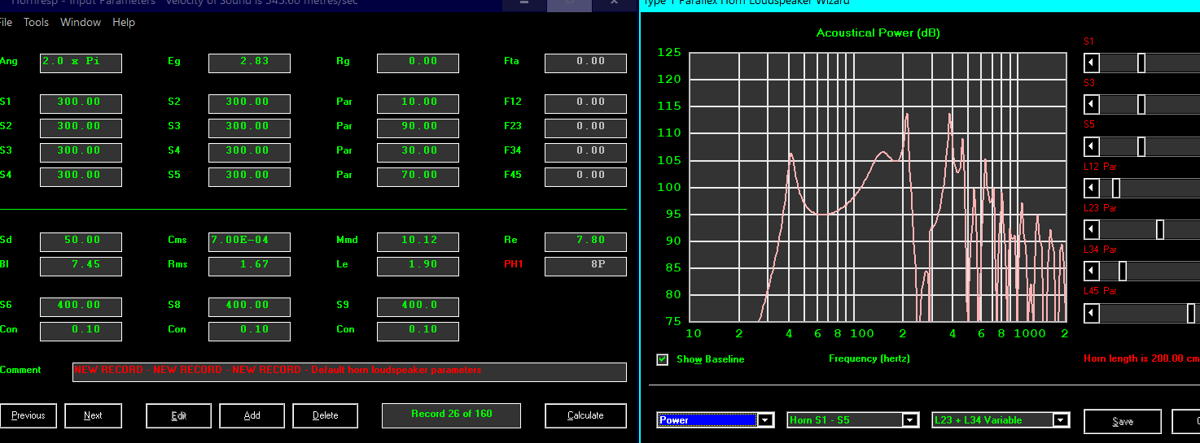Click the S3 slider thumb
Viewport: 1200px width, 443px height.
click(x=1141, y=104)
